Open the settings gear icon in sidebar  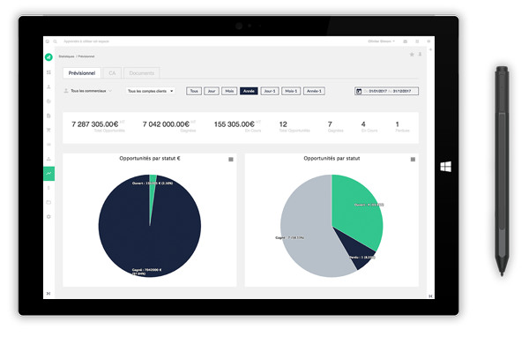pyautogui.click(x=48, y=217)
